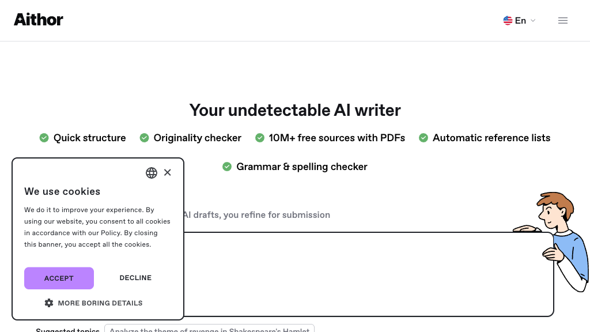Select the Hamlet revenge suggested topic

point(209,329)
